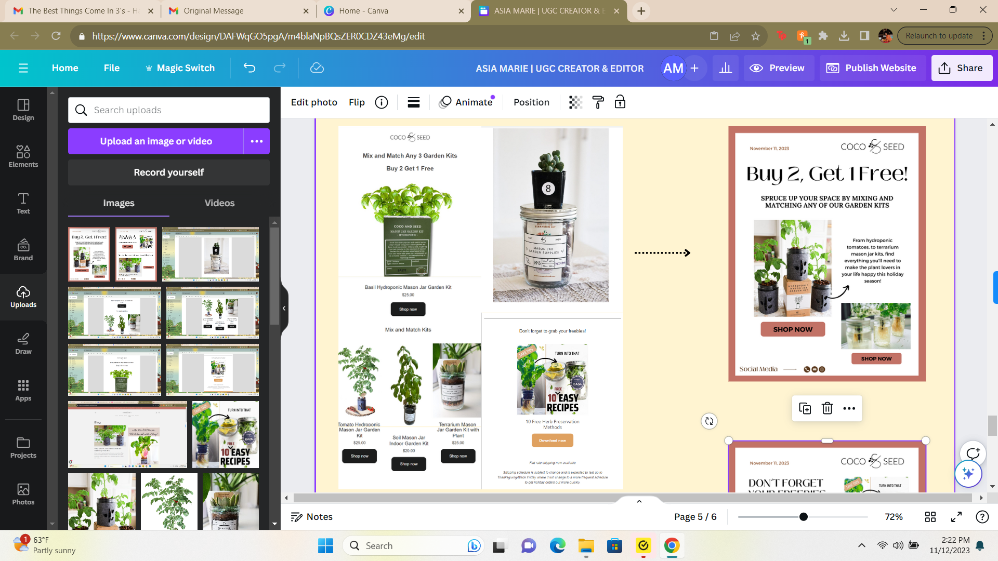998x561 pixels.
Task: Open the image info icon
Action: tap(382, 102)
